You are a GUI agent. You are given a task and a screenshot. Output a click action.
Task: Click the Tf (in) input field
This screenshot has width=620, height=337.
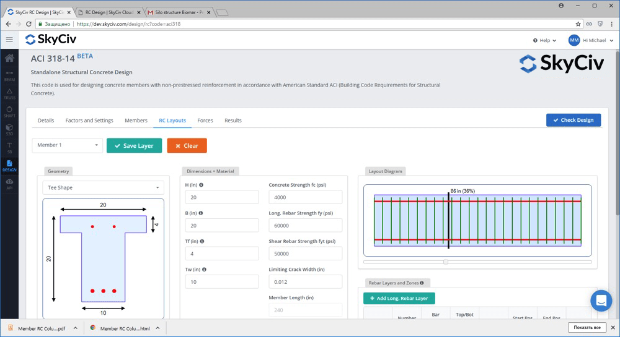[x=222, y=254]
